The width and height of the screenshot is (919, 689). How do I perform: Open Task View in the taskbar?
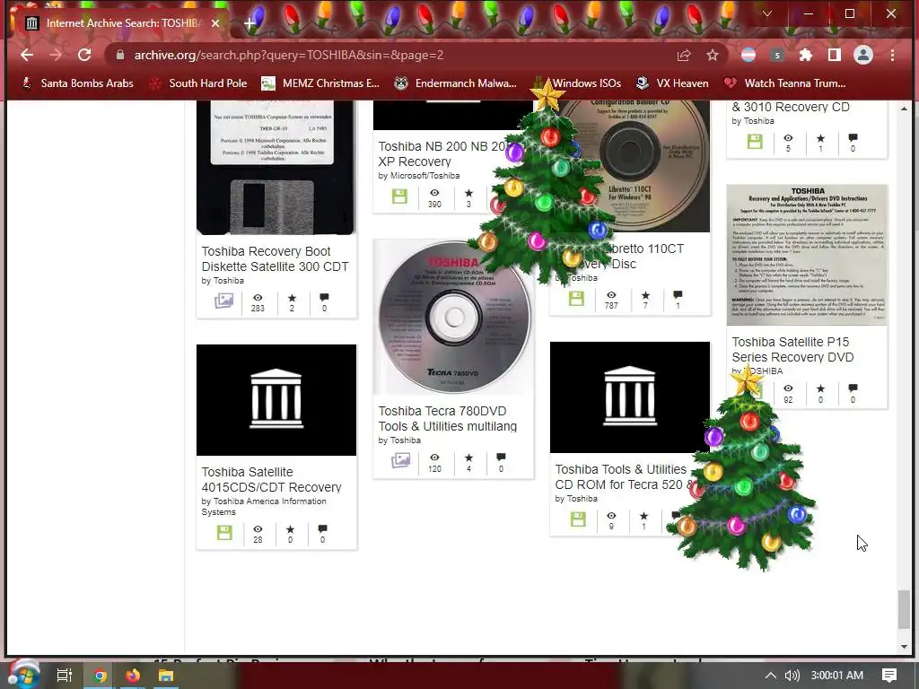[64, 675]
